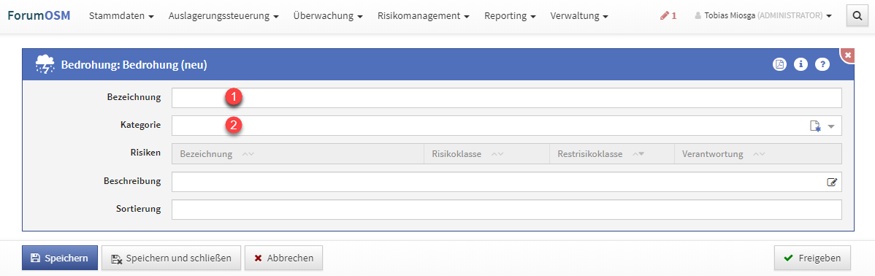
Task: Click the storm cloud Bedrohung icon
Action: coord(45,65)
